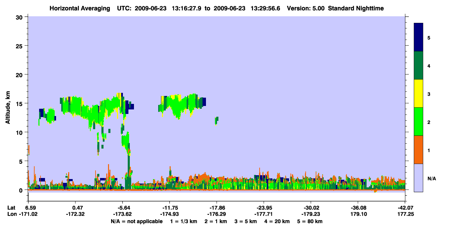
Task: Click legend text '1 = 1/3 km'
Action: pyautogui.click(x=184, y=221)
